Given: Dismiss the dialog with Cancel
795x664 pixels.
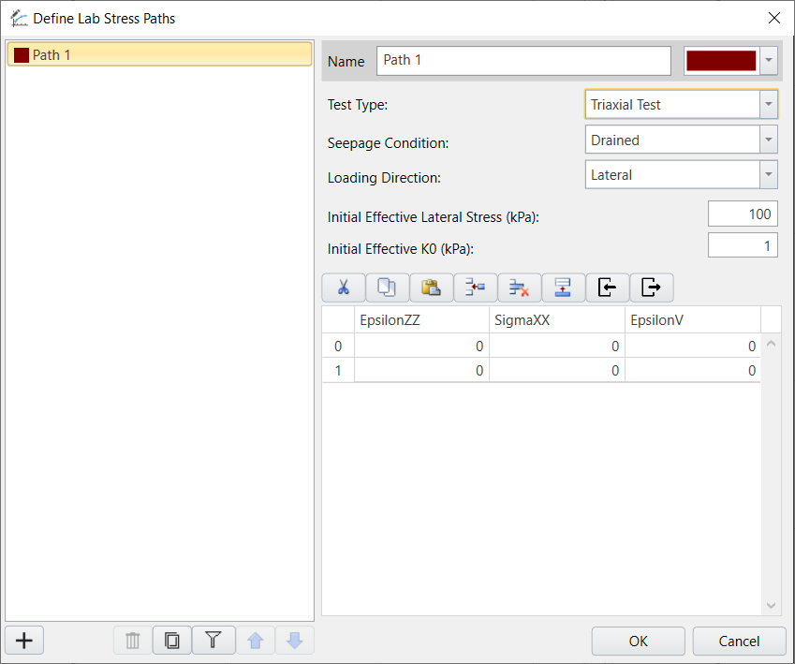Looking at the screenshot, I should point(739,641).
